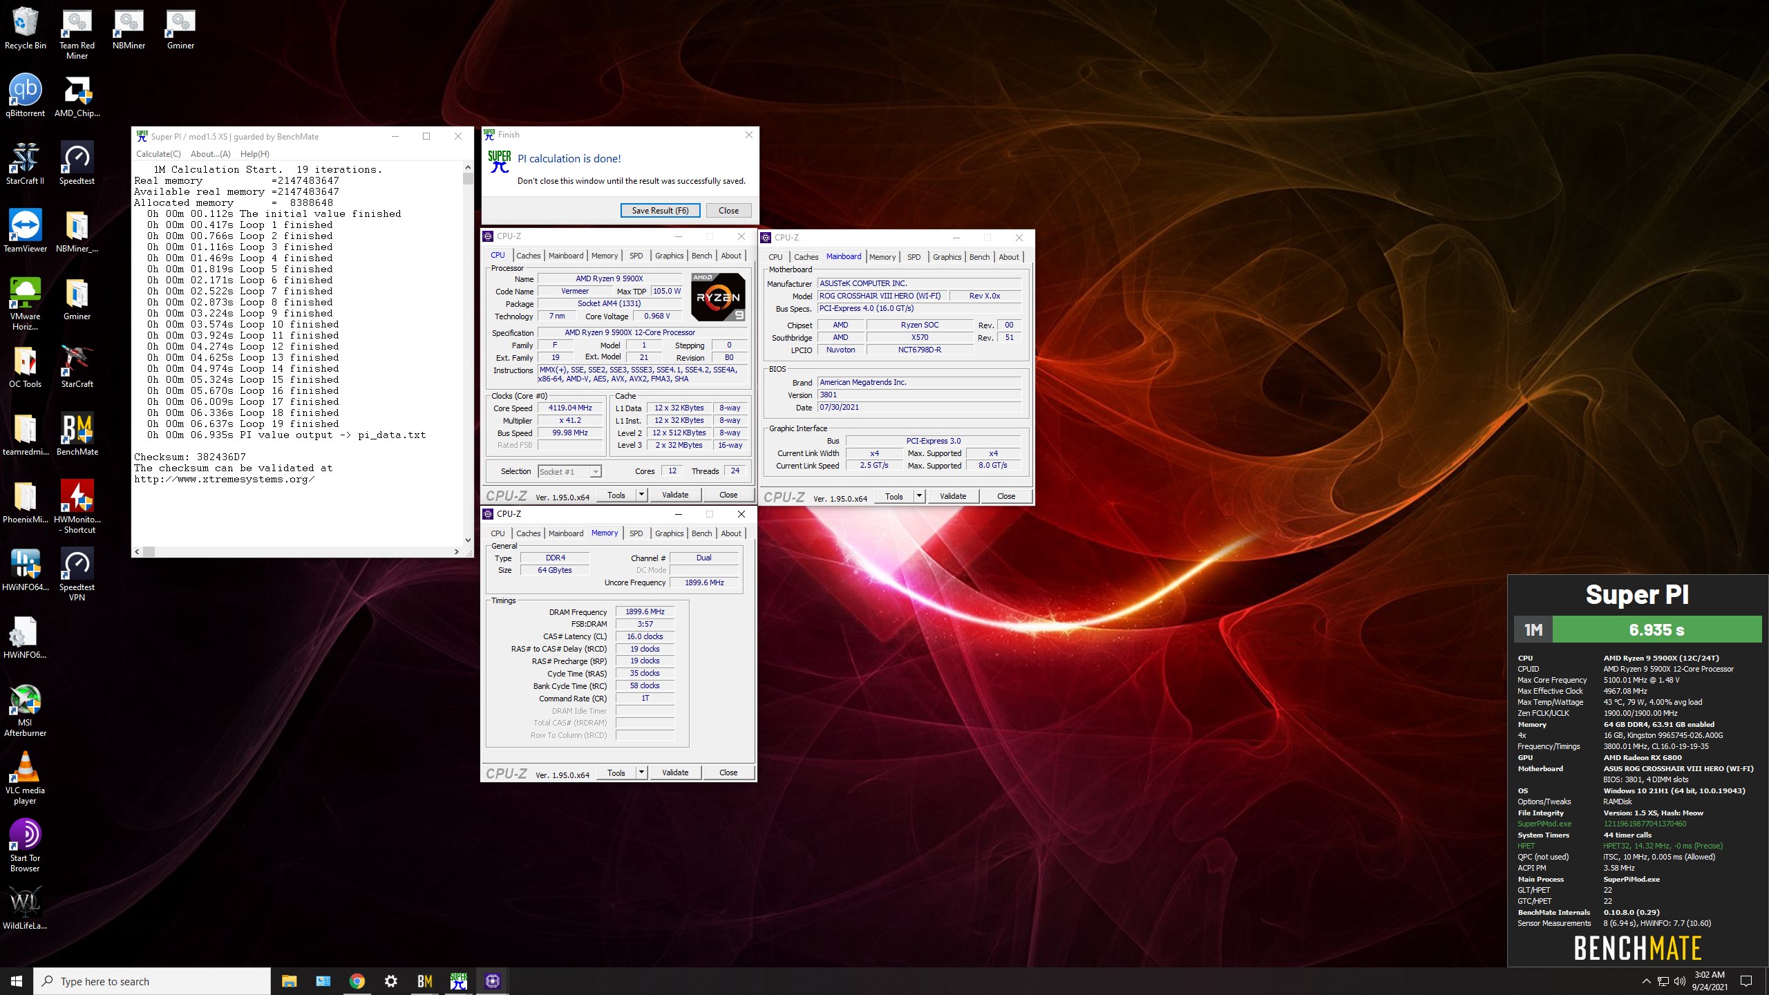Show hidden tray icons chevron
The width and height of the screenshot is (1769, 995).
click(x=1646, y=981)
